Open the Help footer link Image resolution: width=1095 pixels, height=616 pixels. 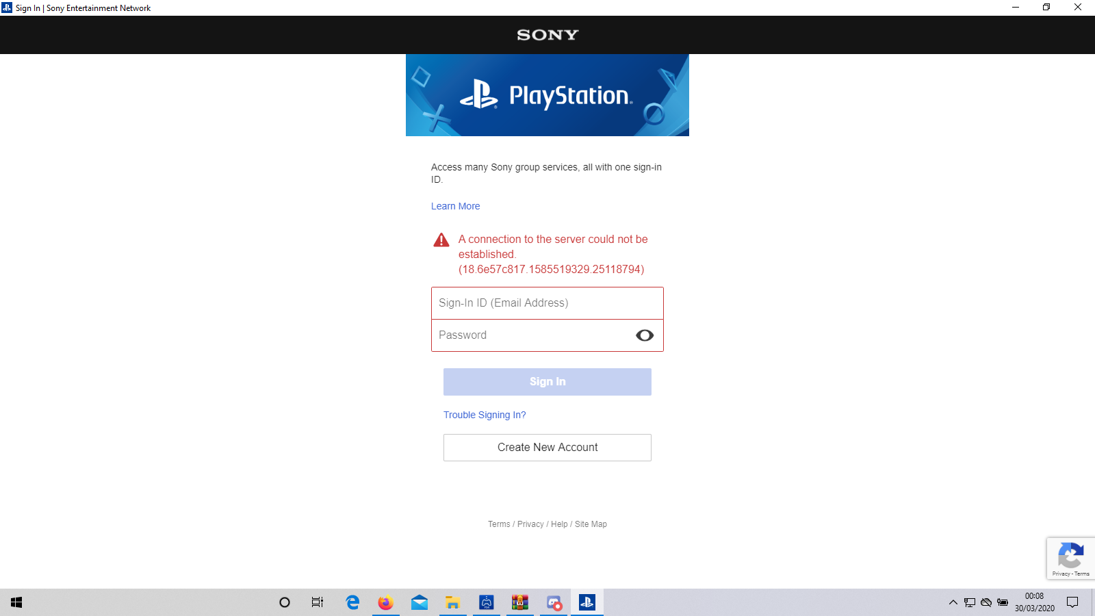click(559, 524)
